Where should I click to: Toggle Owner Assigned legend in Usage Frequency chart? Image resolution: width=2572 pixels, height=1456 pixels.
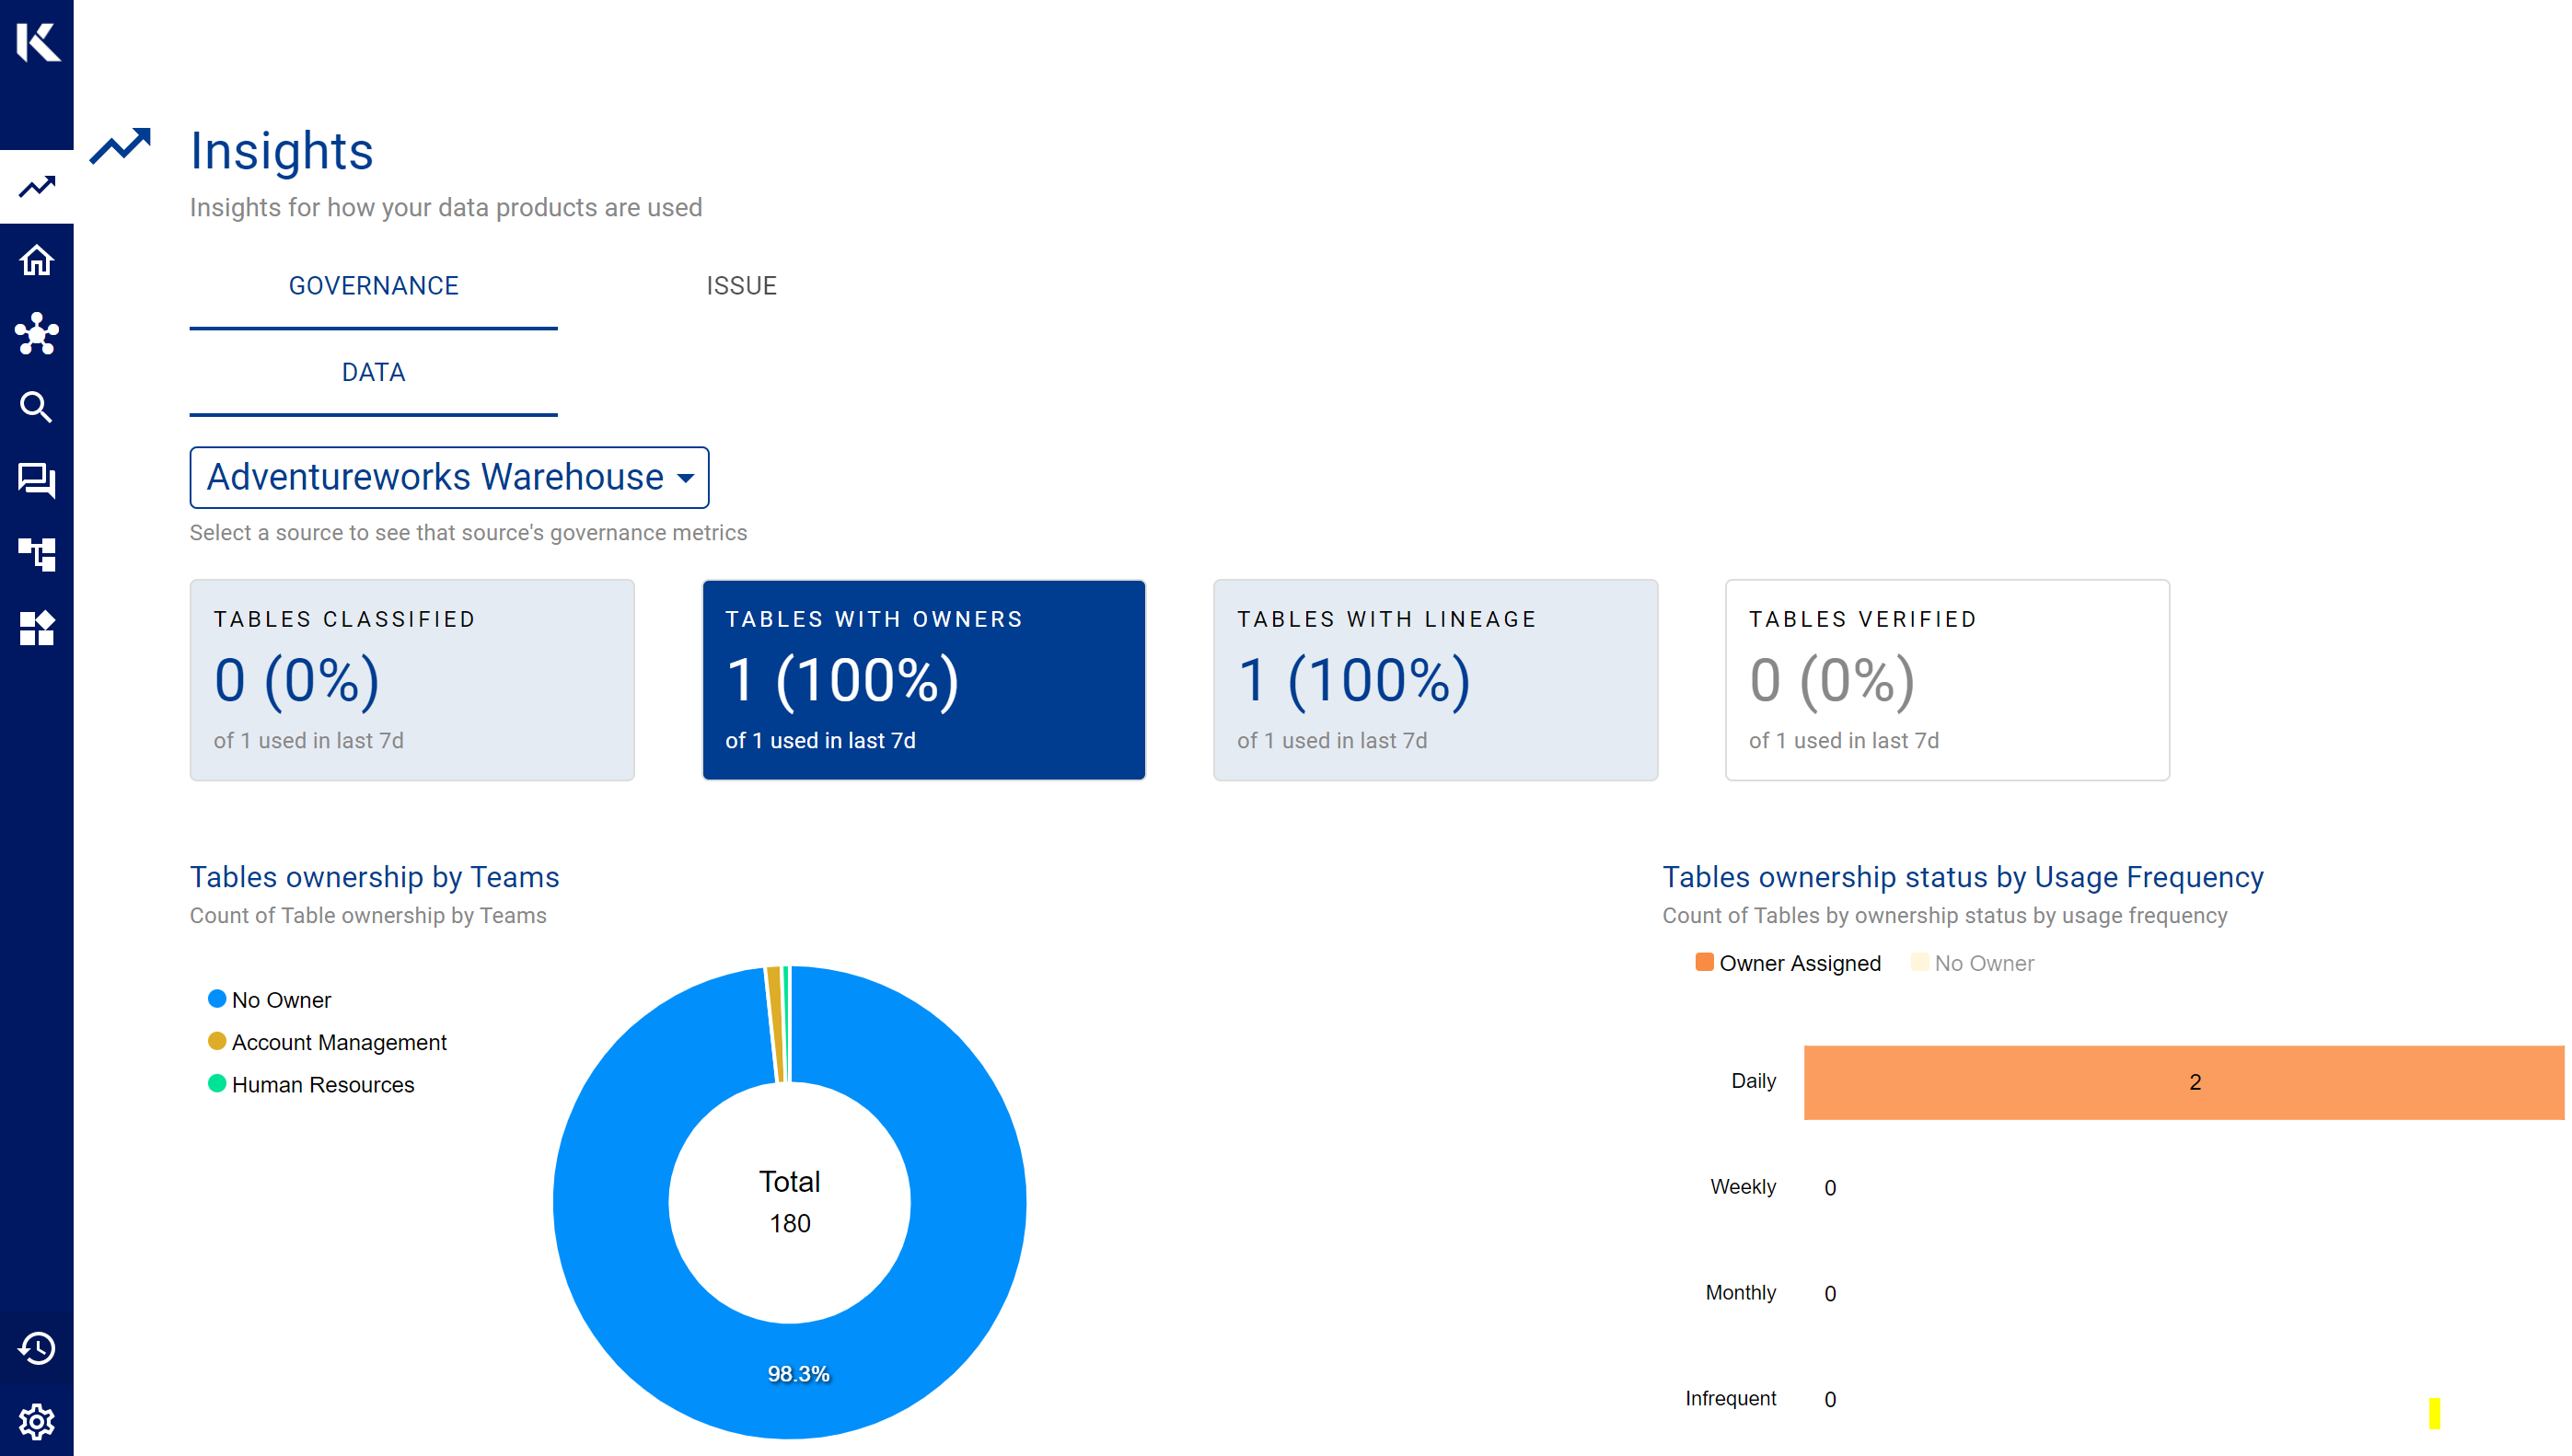click(1789, 963)
